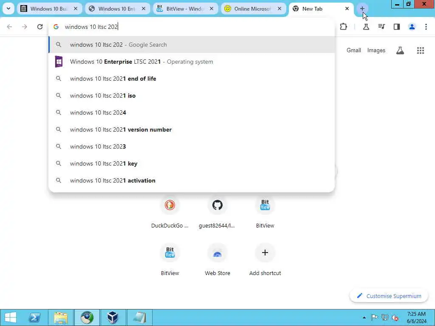Open the tab search dropdown arrow
This screenshot has width=435, height=326.
coord(8,8)
